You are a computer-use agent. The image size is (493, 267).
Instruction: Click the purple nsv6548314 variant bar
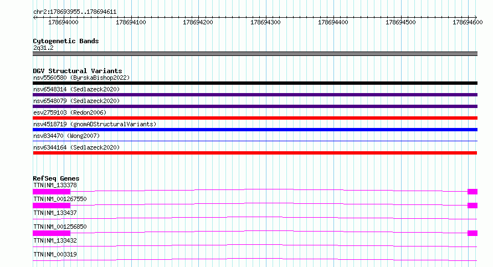(255, 95)
